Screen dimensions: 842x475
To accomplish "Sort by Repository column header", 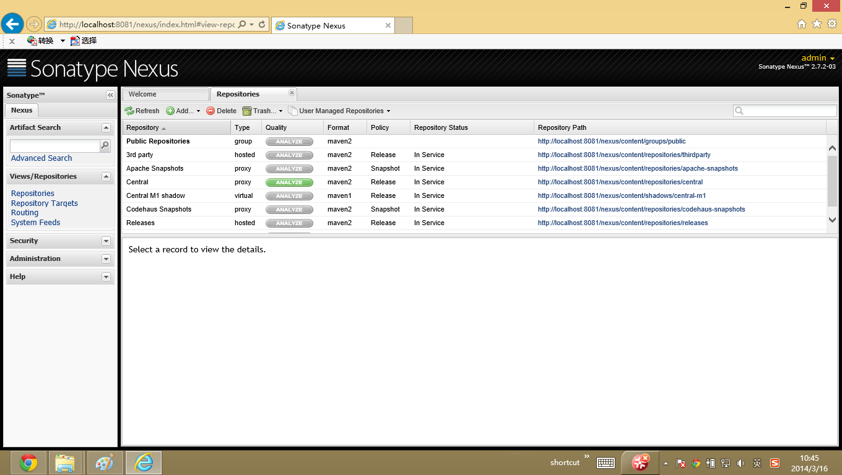I will tap(176, 127).
